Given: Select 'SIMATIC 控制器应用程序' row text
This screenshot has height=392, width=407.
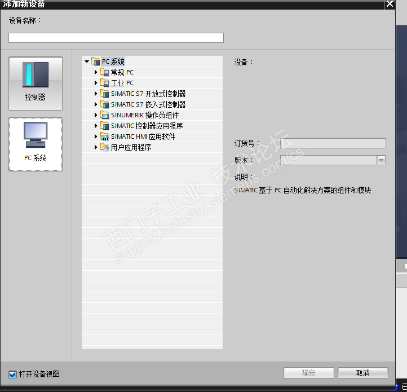Looking at the screenshot, I should click(x=147, y=126).
